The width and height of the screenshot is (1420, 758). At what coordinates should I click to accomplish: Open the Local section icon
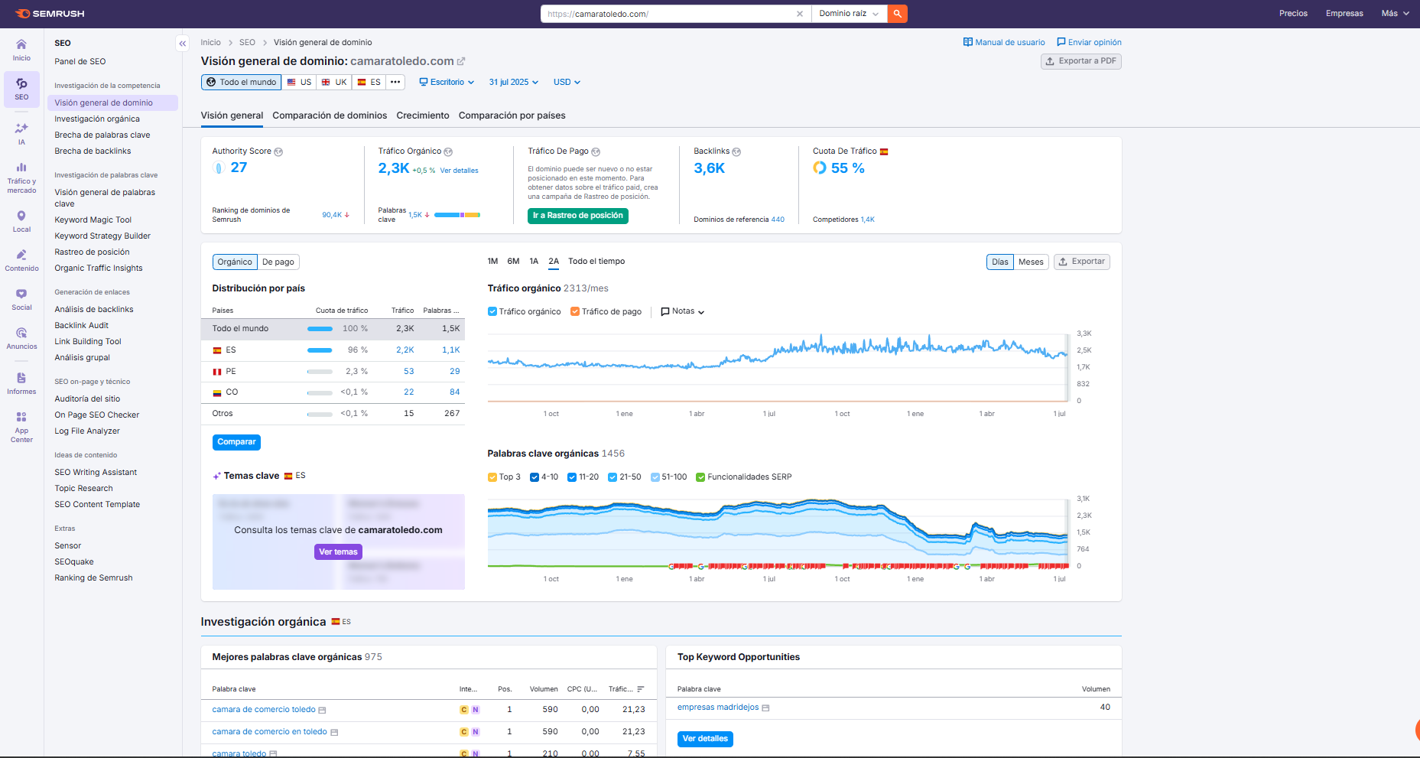(x=21, y=221)
